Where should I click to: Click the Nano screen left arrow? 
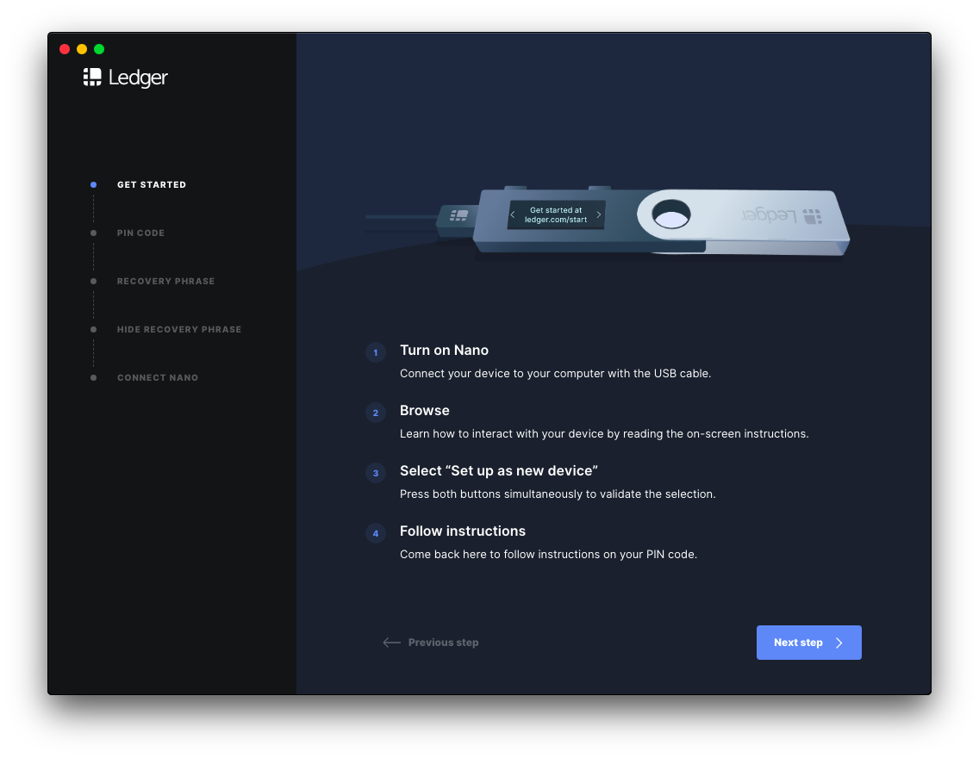513,214
